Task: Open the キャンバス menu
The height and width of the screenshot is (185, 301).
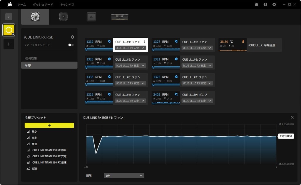Action: point(67,5)
